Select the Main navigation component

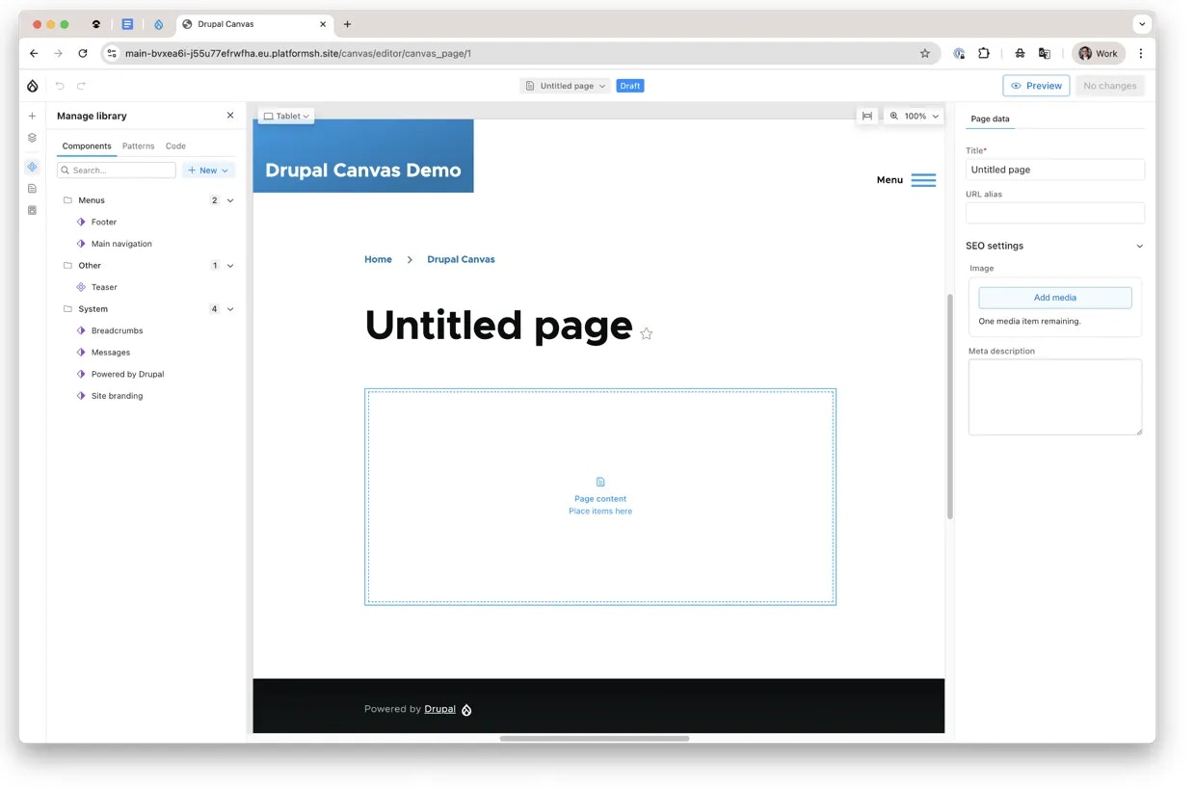[121, 244]
